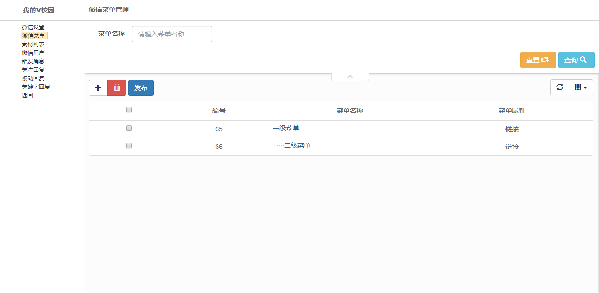
Task: Click the blue 查询 search button
Action: 576,60
